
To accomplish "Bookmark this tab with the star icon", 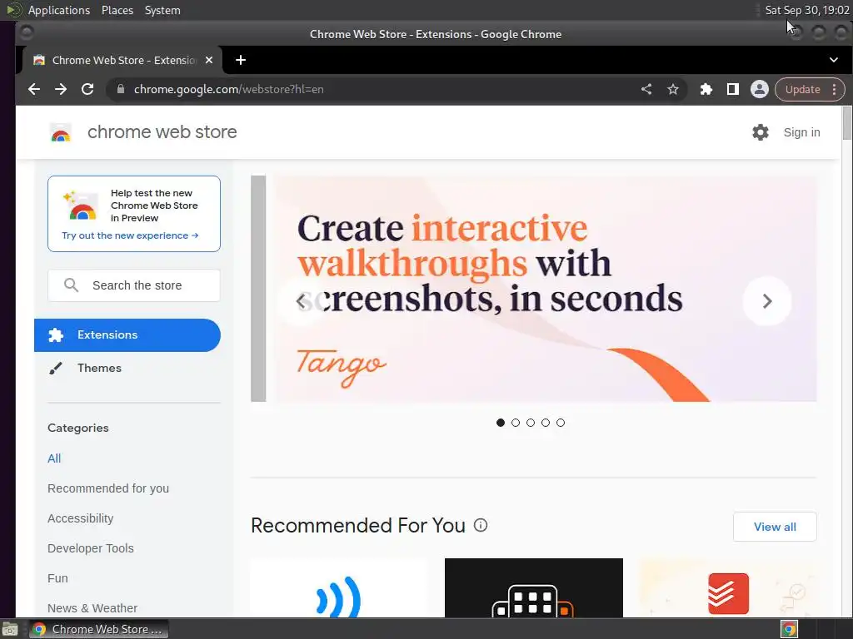I will coord(673,89).
